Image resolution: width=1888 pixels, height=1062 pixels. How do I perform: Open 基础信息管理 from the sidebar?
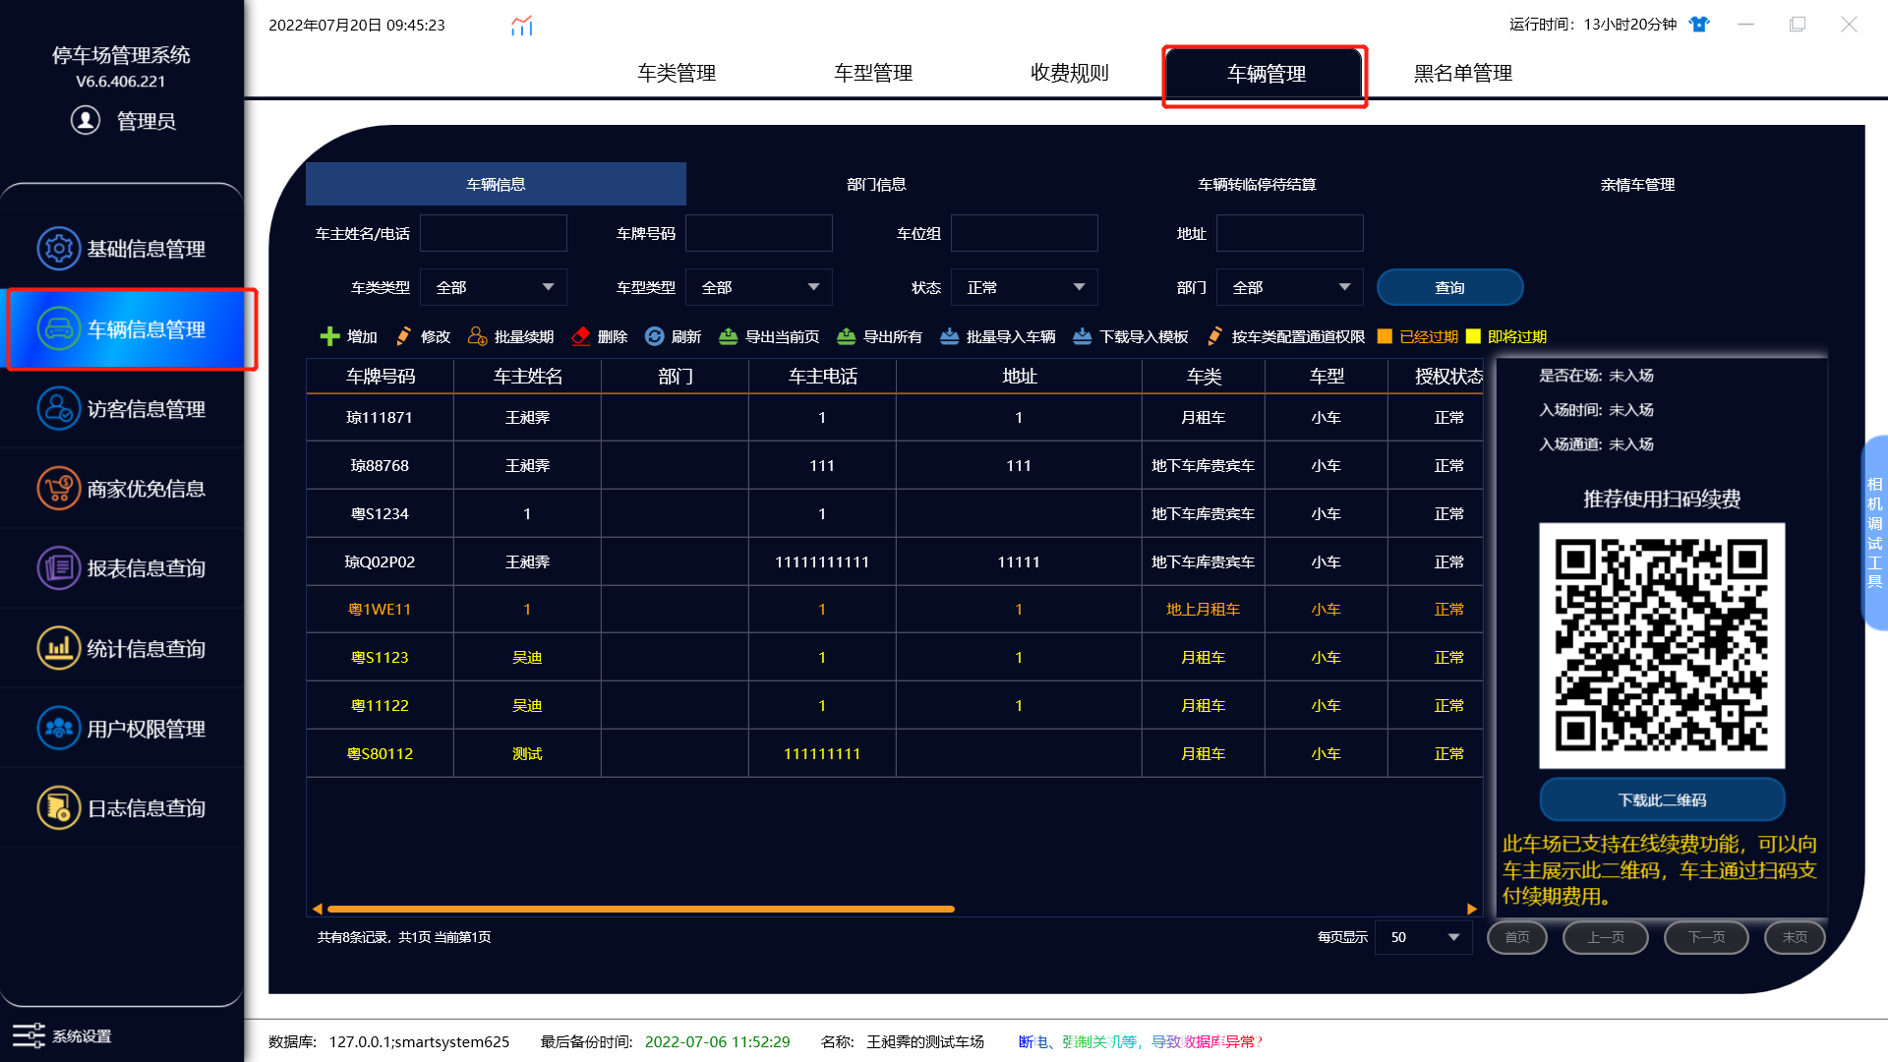pos(122,249)
